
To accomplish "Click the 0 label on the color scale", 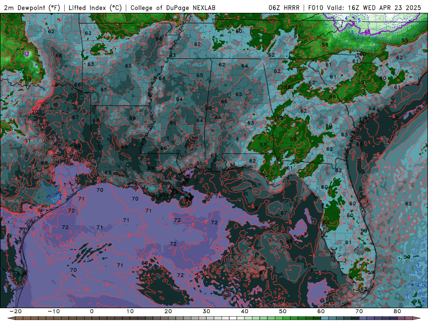I will (x=91, y=311).
